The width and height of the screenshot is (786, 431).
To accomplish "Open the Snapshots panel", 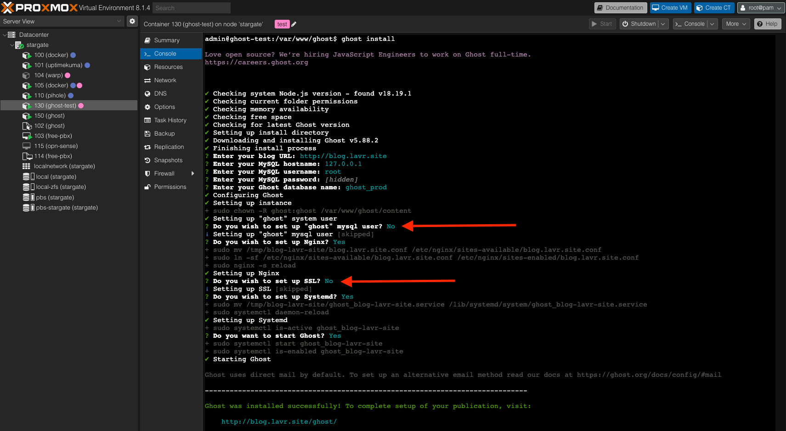I will click(168, 160).
